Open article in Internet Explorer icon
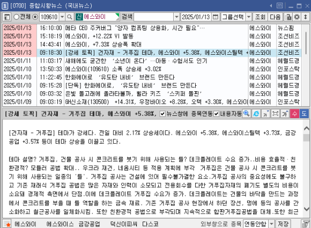The width and height of the screenshot is (311, 228). pos(256,114)
